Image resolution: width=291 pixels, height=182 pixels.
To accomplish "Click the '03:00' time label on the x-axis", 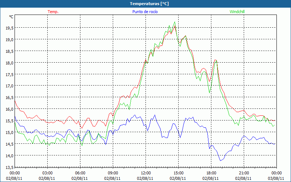I will tap(47, 173).
